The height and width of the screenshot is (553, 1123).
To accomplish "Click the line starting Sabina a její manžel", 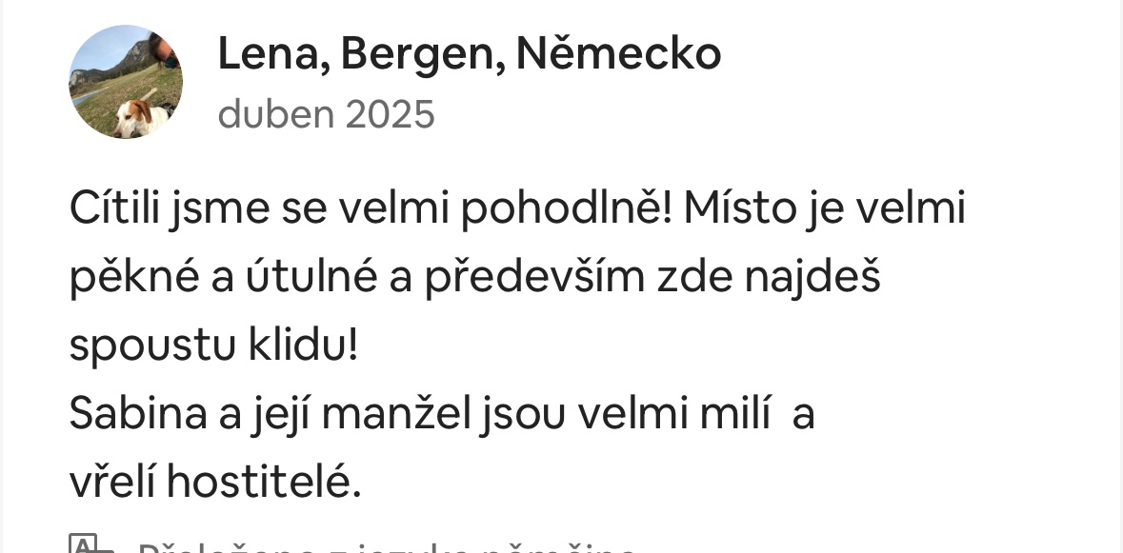I will click(x=442, y=414).
